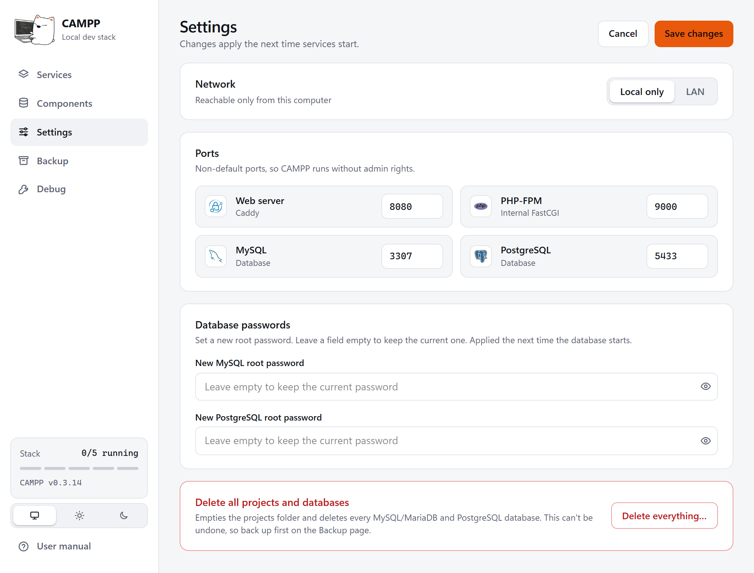Click the Caddy web server icon

[x=216, y=206]
